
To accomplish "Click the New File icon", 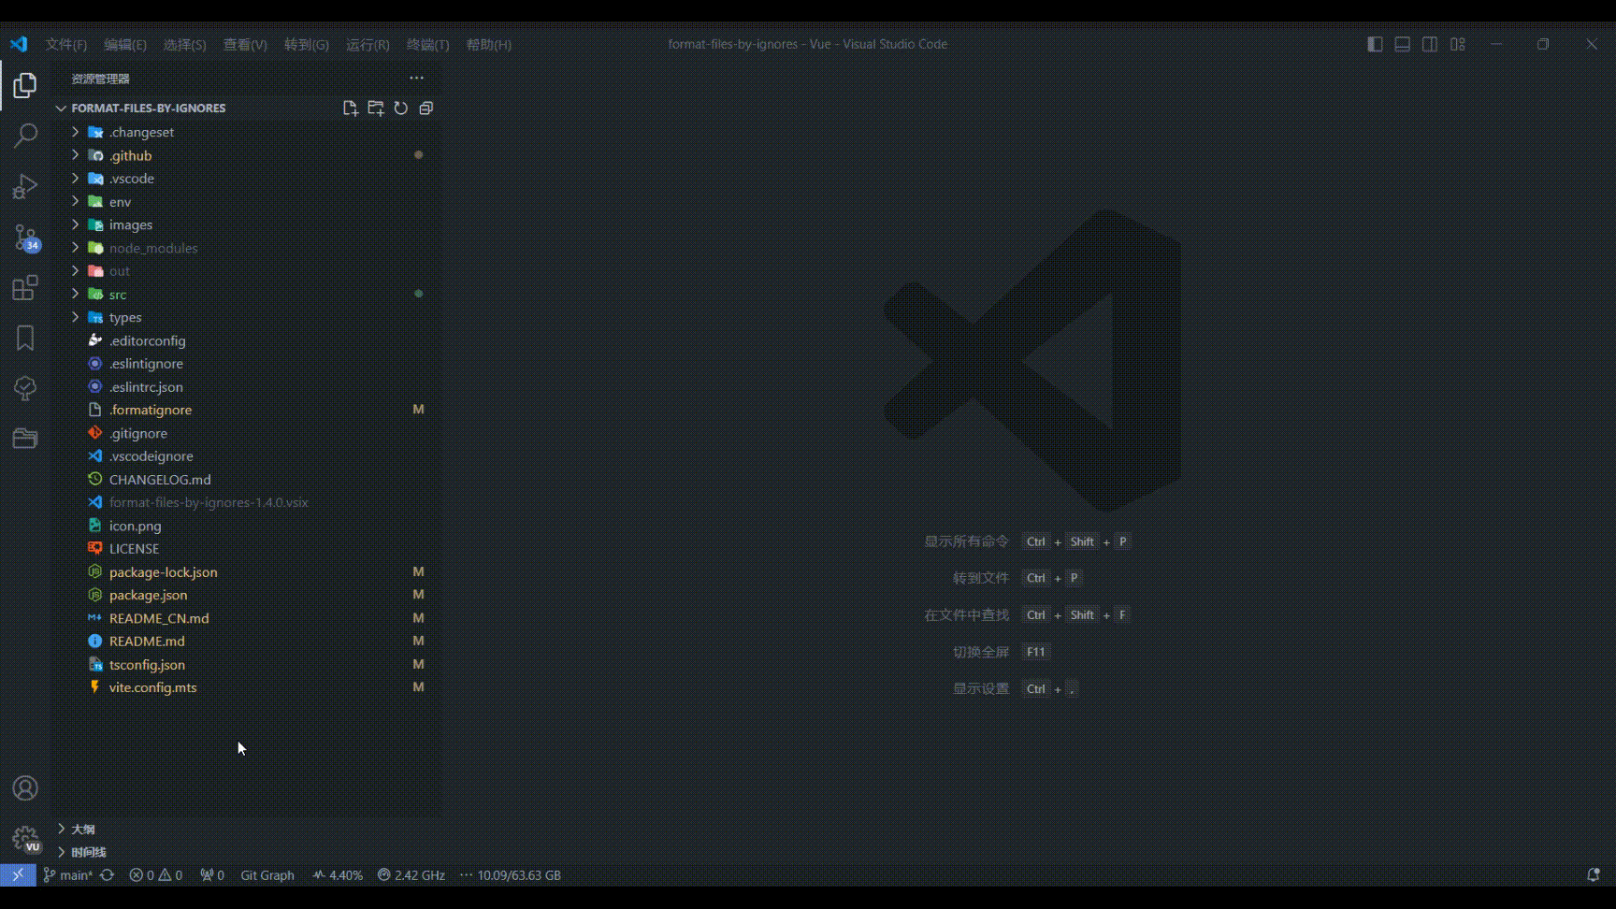I will tap(351, 108).
